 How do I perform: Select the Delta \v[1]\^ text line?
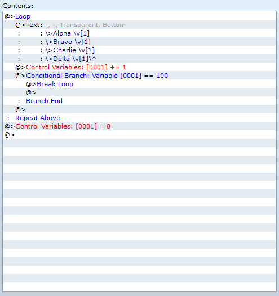click(x=139, y=59)
